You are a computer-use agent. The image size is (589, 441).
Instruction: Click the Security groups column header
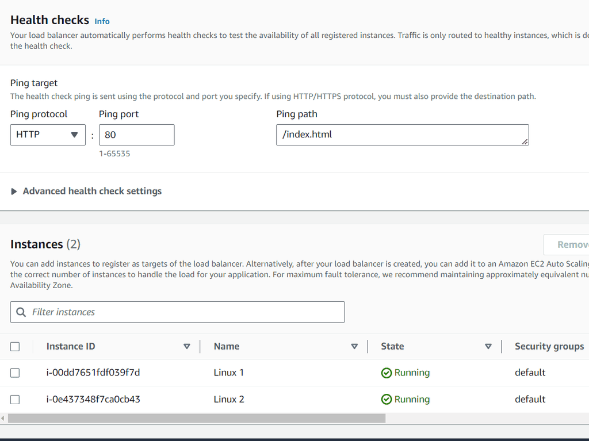tap(549, 347)
